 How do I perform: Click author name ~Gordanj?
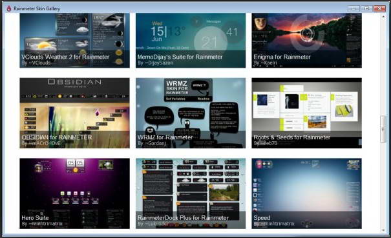[x=155, y=143]
